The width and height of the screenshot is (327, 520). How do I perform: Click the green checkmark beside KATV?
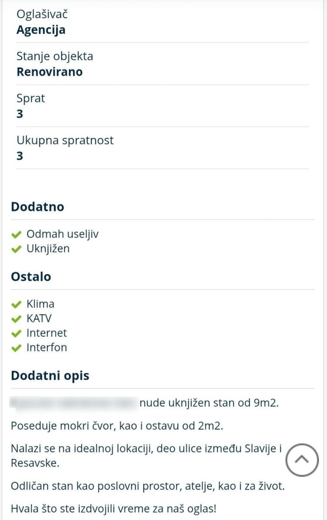[x=16, y=319]
